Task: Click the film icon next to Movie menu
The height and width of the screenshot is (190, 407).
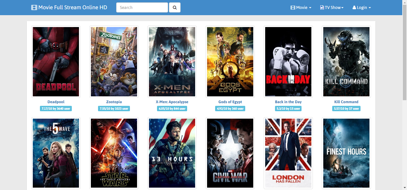Action: [x=293, y=7]
